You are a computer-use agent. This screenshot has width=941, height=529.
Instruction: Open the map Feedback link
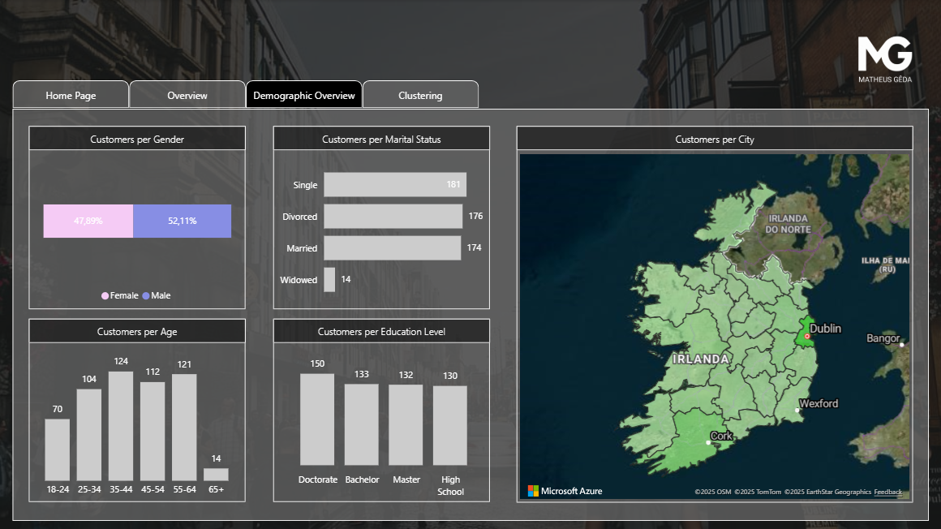(887, 492)
